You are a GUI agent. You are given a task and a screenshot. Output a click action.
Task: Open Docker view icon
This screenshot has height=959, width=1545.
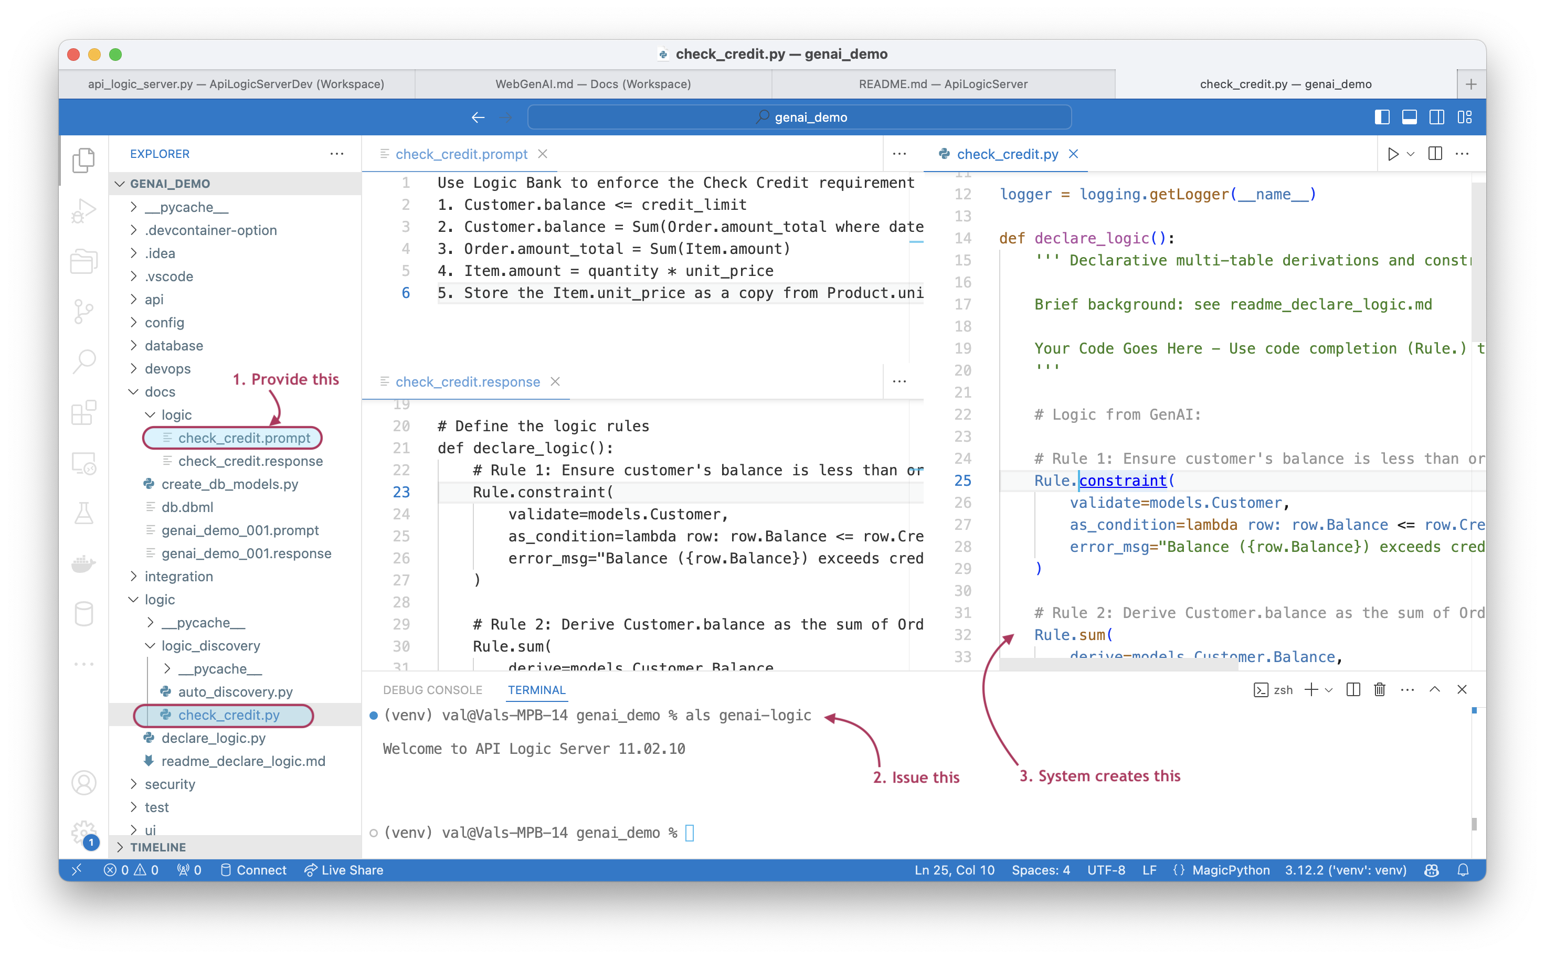pos(84,563)
